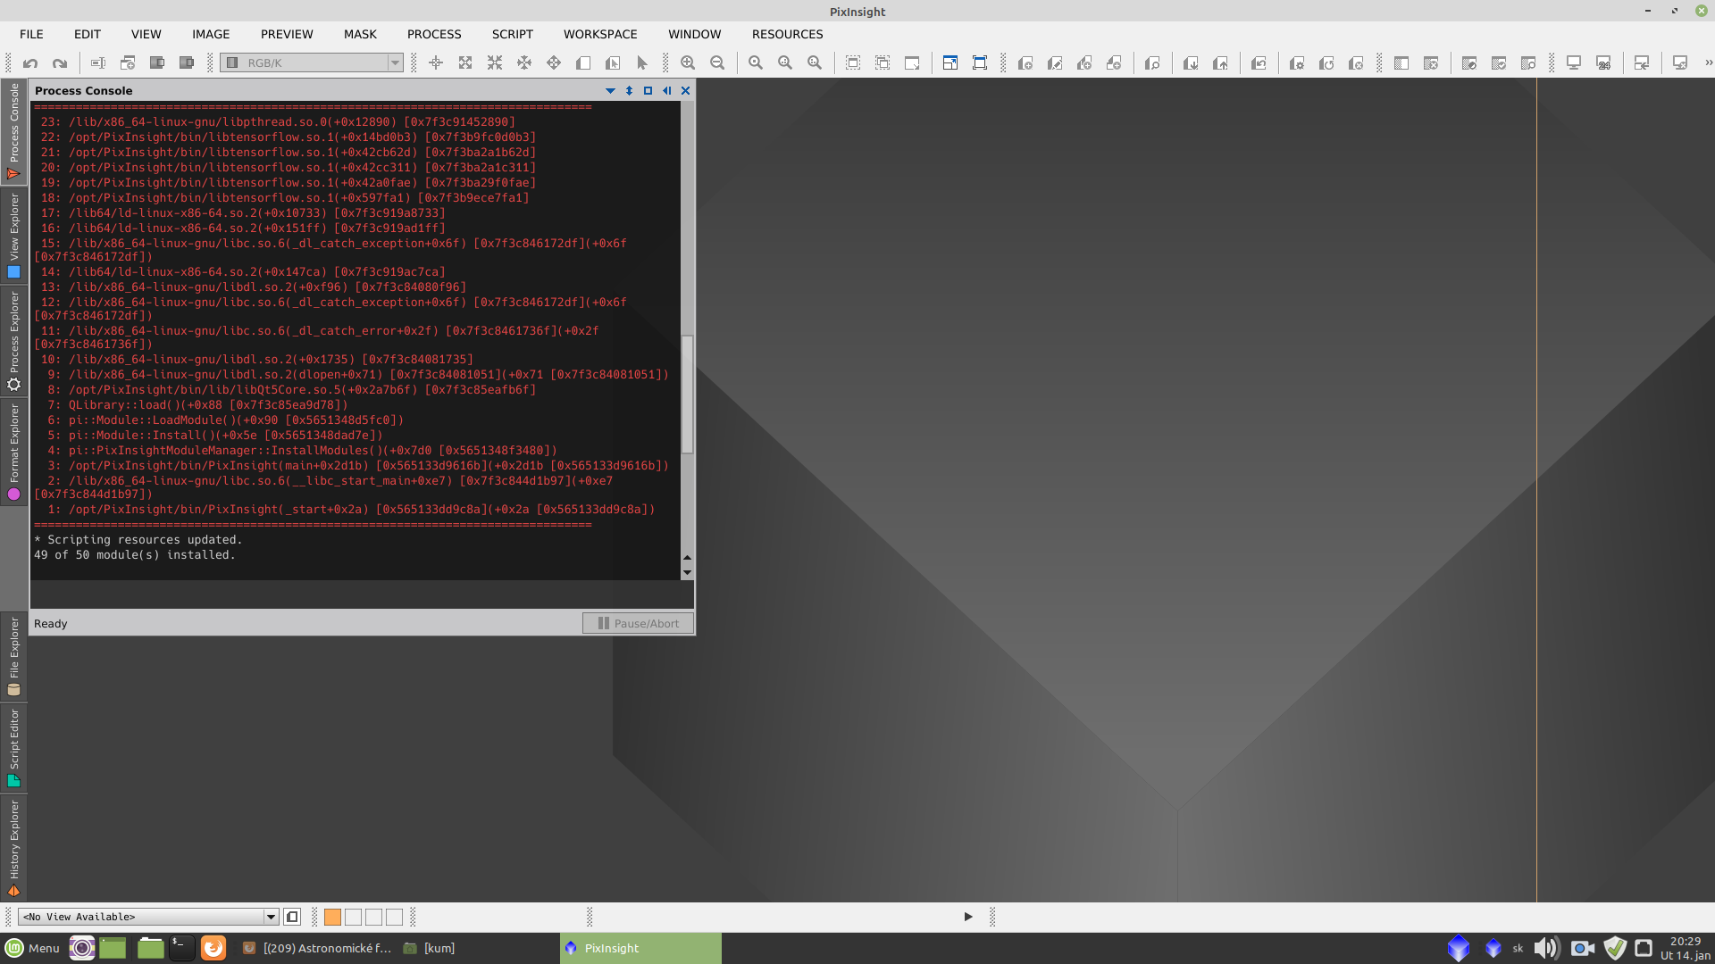Click the console scroll up arrow
This screenshot has height=964, width=1715.
pyautogui.click(x=687, y=558)
